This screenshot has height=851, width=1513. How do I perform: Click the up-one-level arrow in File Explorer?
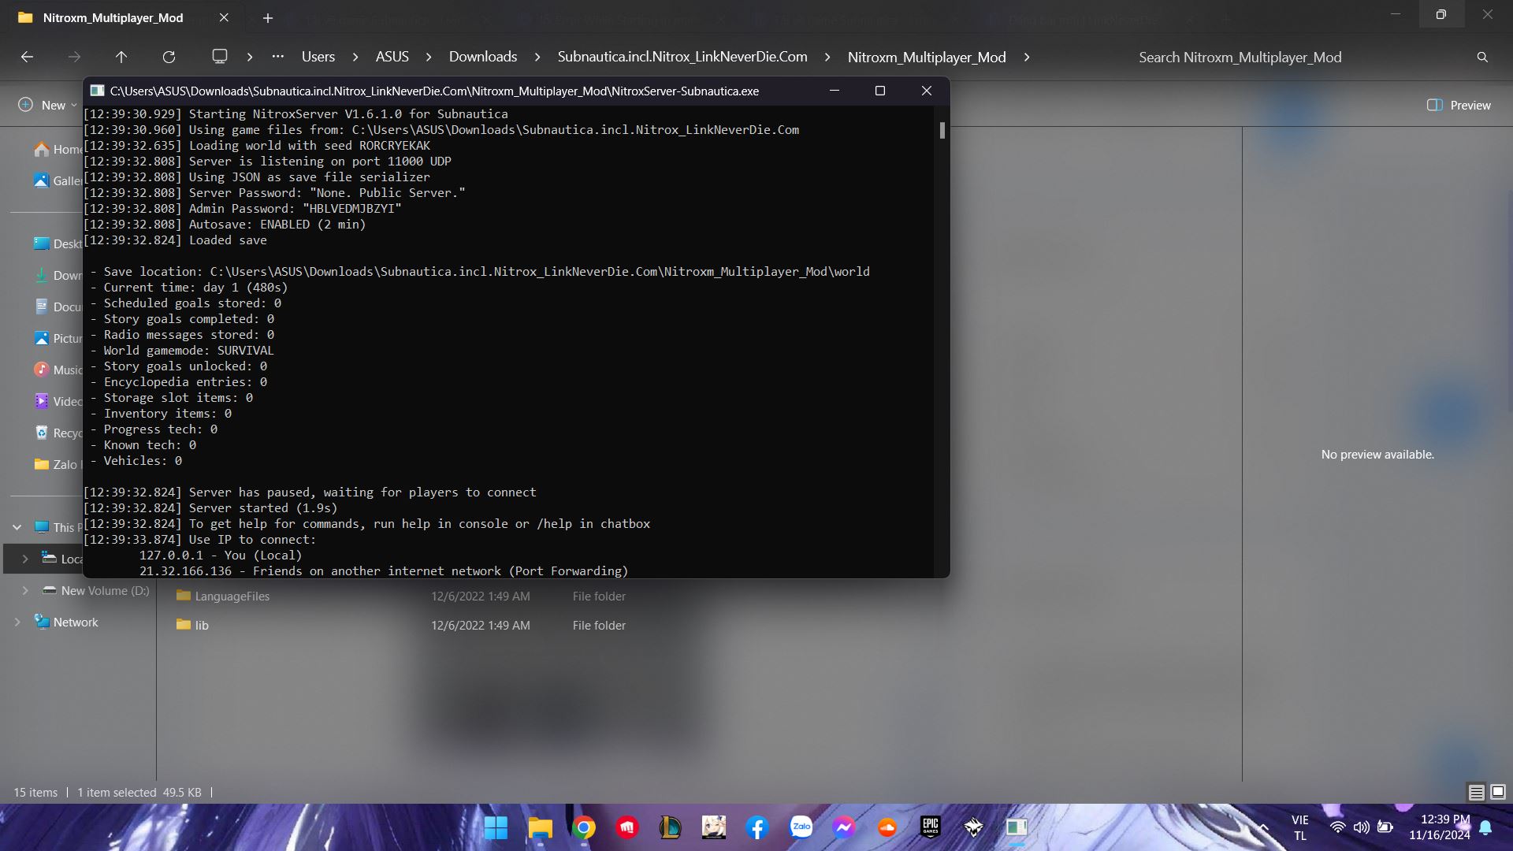(x=121, y=57)
